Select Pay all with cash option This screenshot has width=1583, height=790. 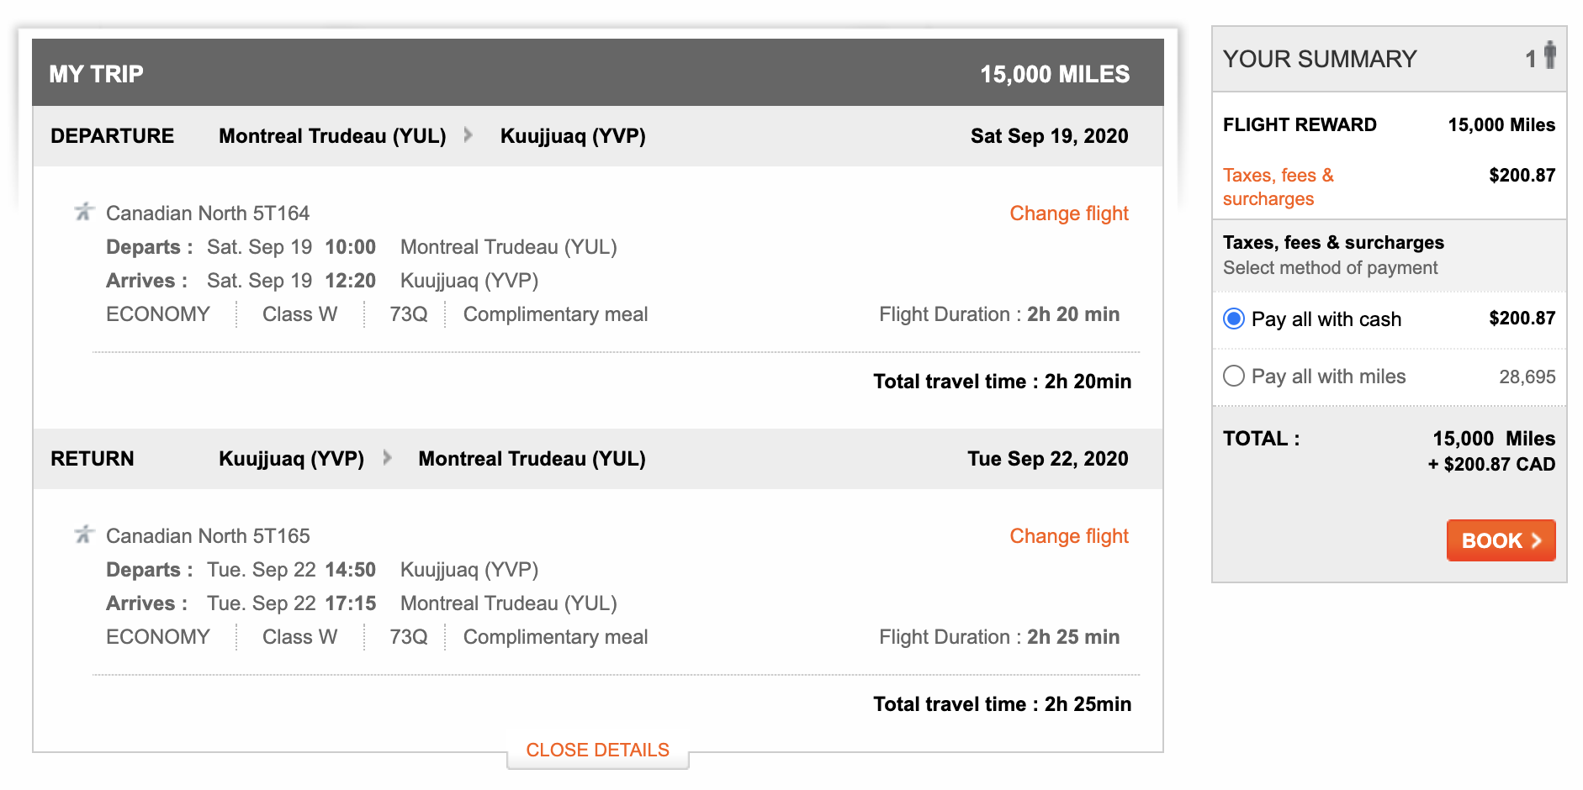click(1234, 319)
